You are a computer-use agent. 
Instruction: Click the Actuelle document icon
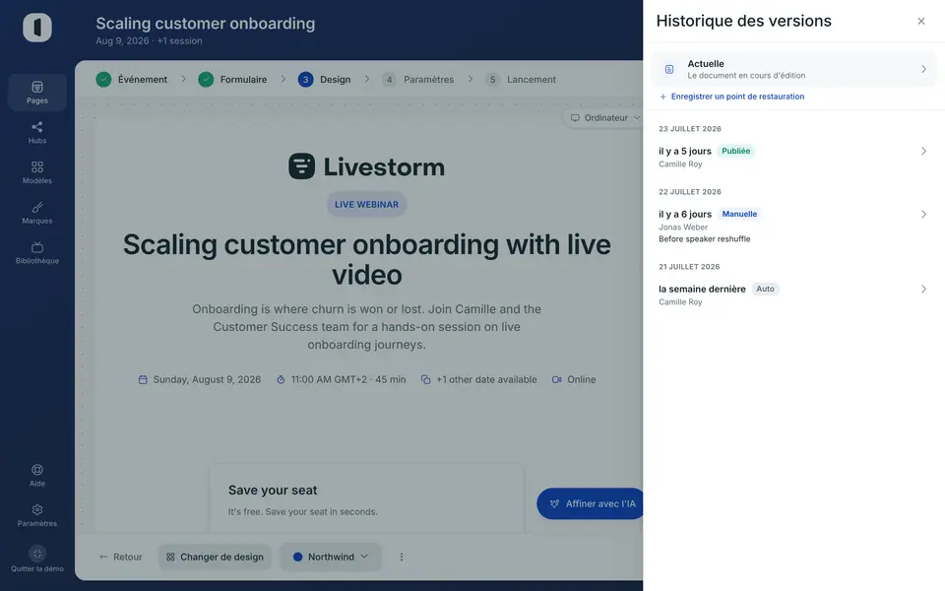pyautogui.click(x=669, y=69)
